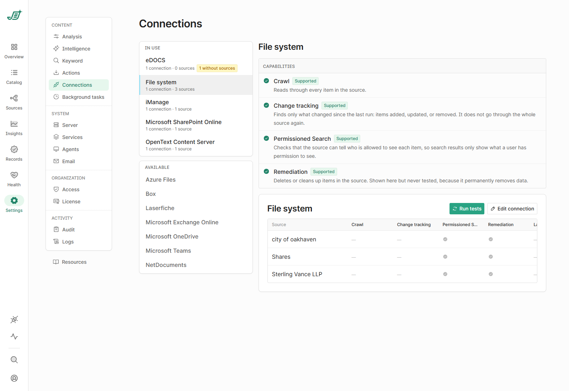Open License under Organization
The width and height of the screenshot is (569, 391).
[x=79, y=202]
